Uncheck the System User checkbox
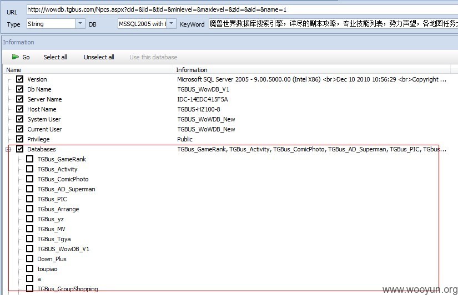 [19, 119]
